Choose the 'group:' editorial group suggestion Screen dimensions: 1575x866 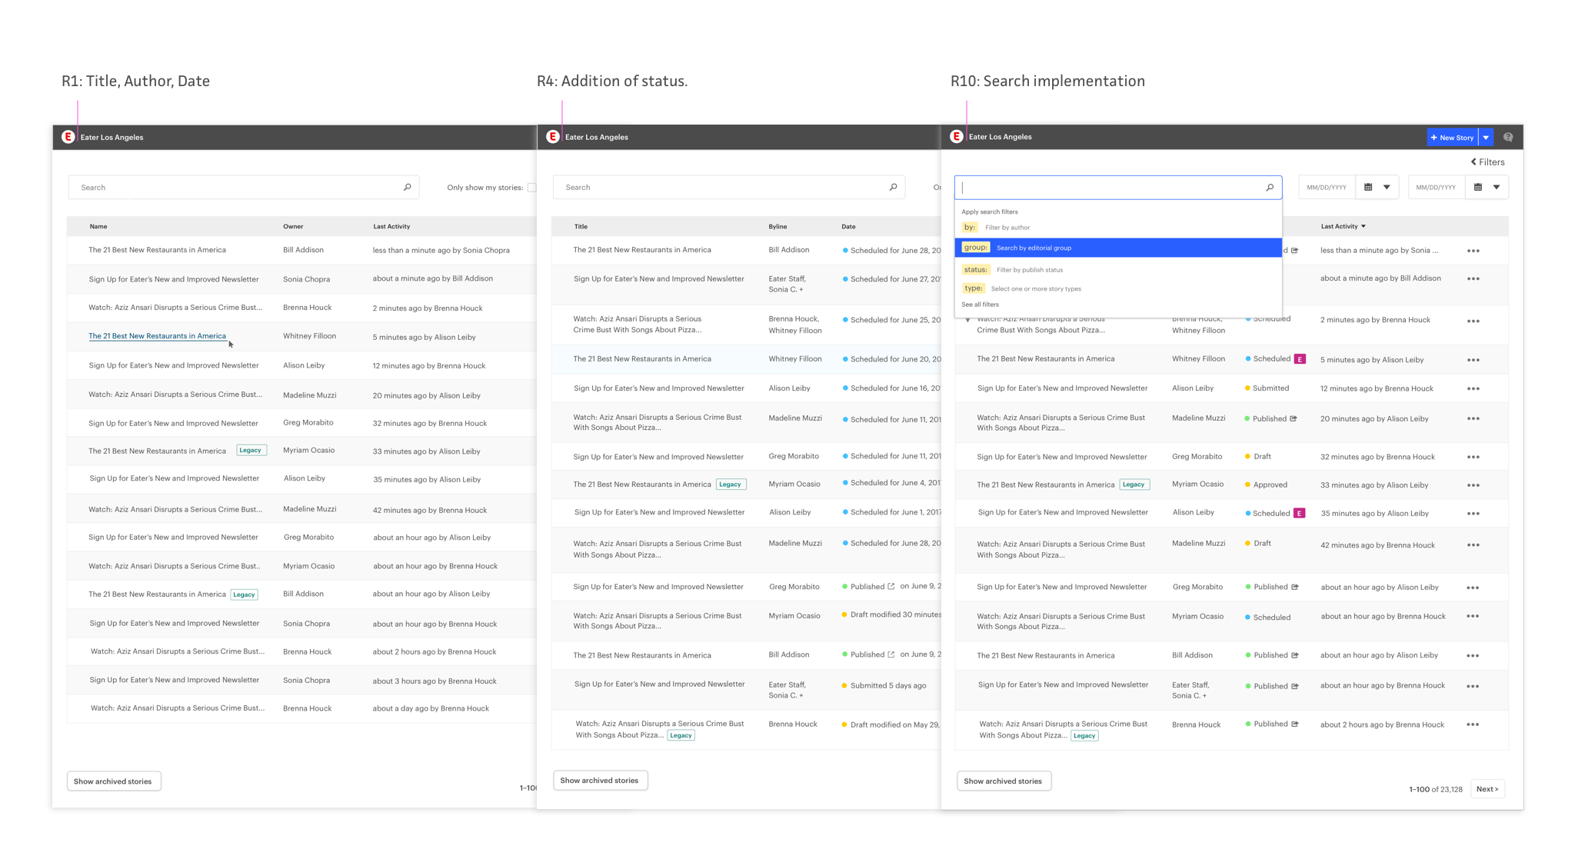[x=1118, y=248]
